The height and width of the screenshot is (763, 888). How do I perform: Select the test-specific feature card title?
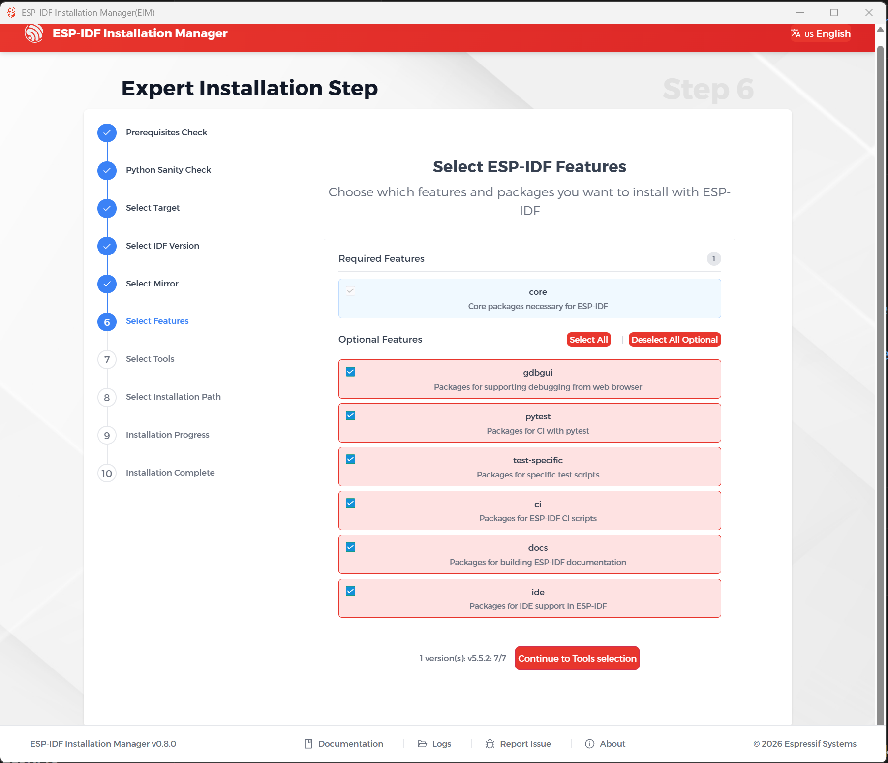[x=538, y=460]
